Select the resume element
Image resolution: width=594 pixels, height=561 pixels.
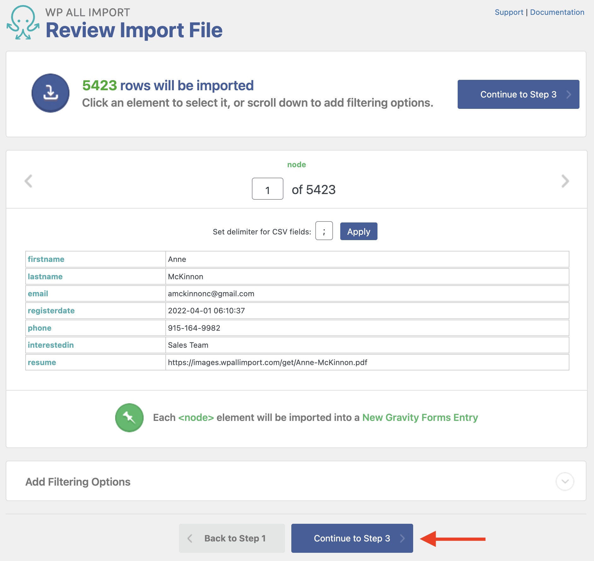coord(42,362)
